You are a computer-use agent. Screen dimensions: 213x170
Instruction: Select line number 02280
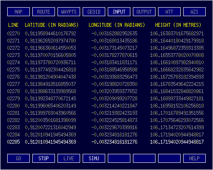click(x=13, y=106)
